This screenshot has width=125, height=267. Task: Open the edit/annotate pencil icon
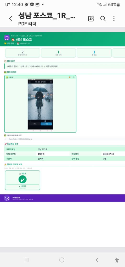[x=91, y=19]
